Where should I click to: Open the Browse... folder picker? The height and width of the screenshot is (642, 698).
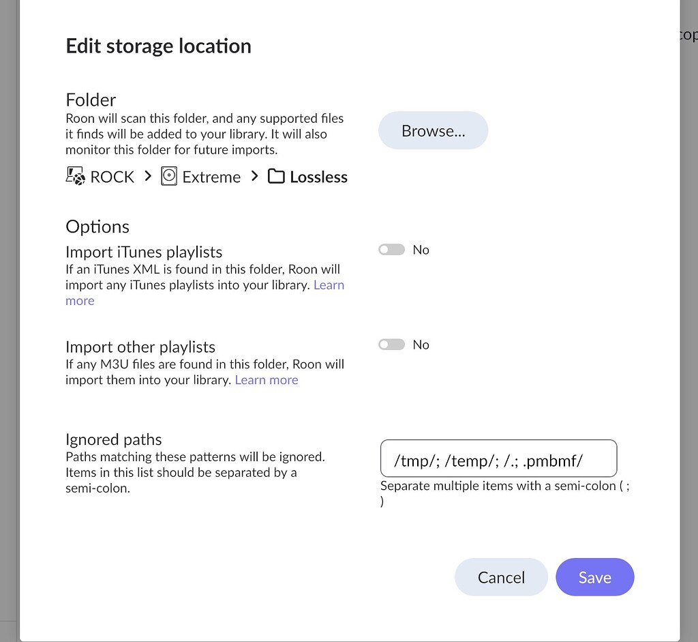(x=433, y=130)
